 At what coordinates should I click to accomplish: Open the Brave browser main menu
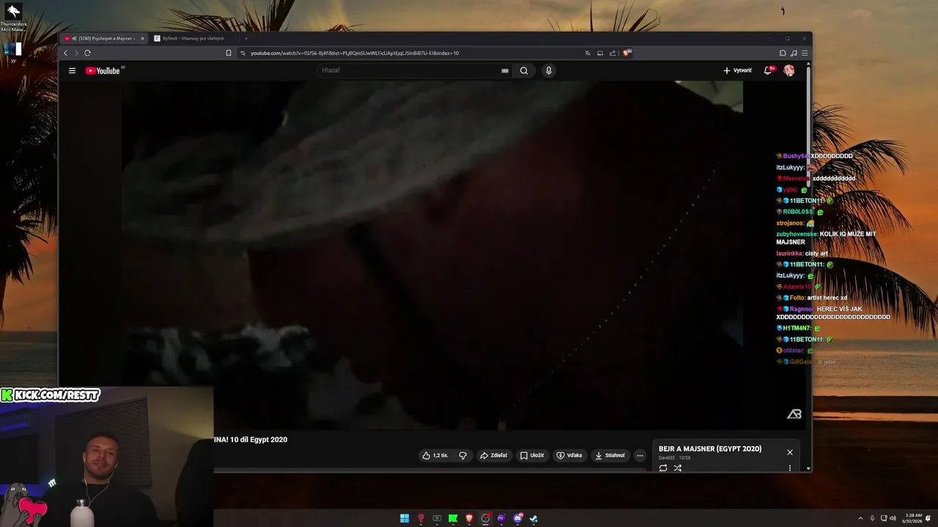coord(805,53)
